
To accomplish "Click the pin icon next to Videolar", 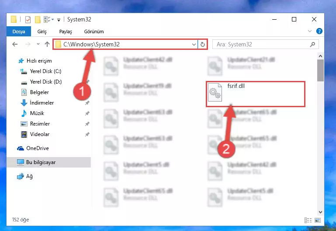I will pyautogui.click(x=87, y=134).
